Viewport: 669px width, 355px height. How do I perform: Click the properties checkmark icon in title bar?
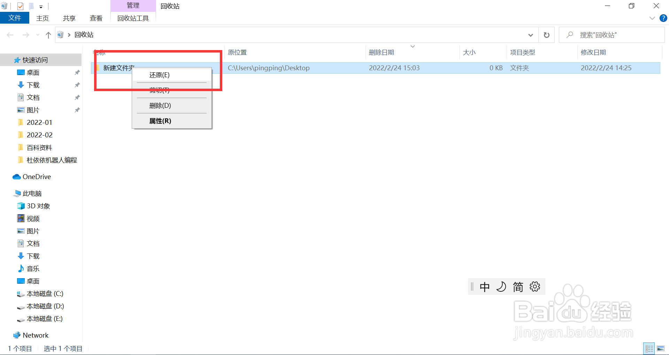click(20, 6)
